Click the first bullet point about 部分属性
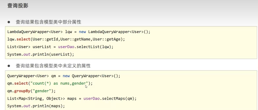The width and height of the screenshot is (258, 110). pos(48,22)
